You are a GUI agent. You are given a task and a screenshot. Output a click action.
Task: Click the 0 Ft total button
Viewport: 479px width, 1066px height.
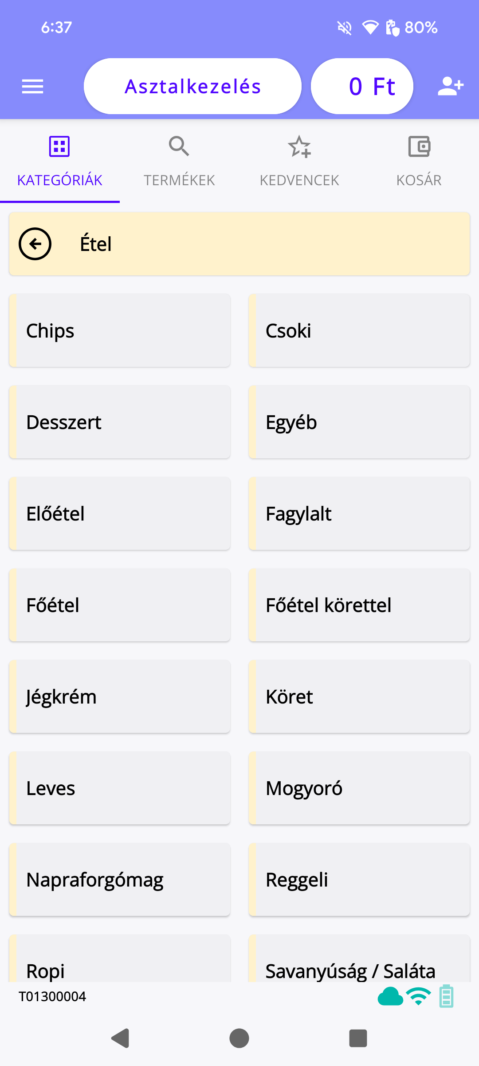[362, 86]
